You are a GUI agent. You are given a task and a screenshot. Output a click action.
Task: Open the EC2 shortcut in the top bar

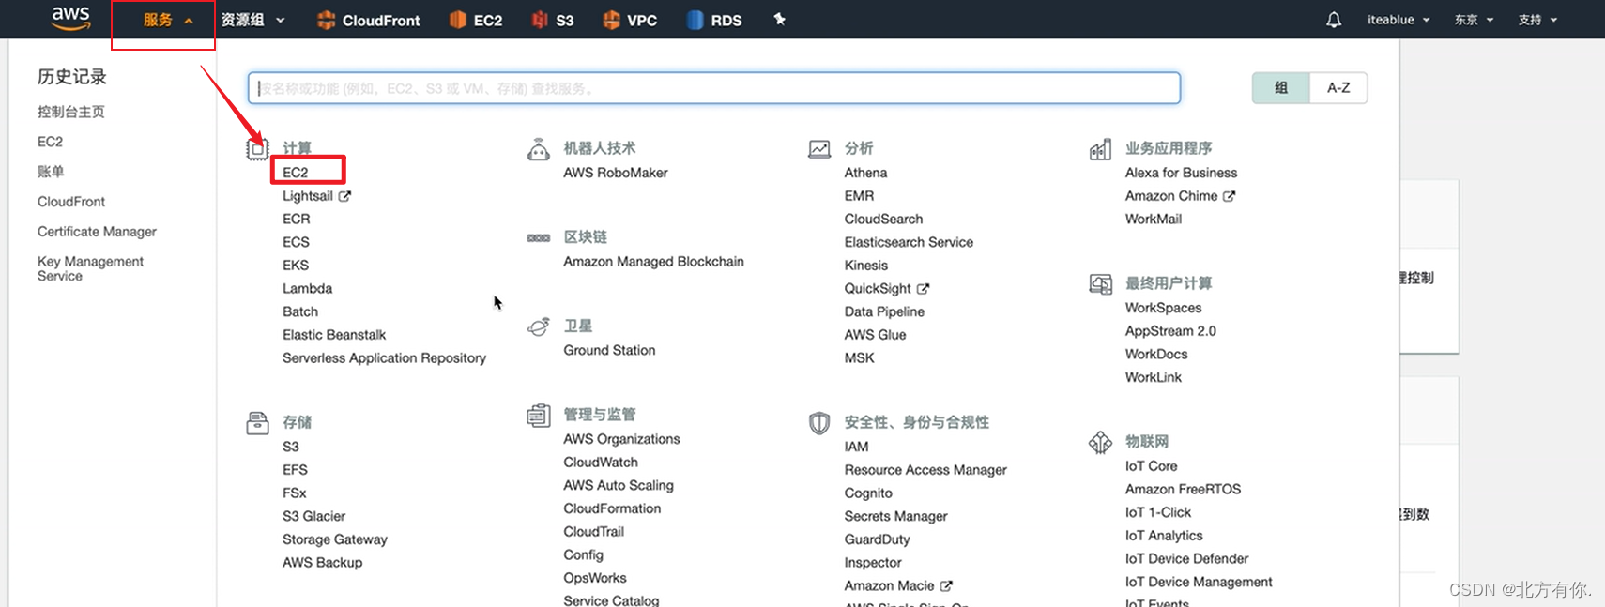[476, 20]
